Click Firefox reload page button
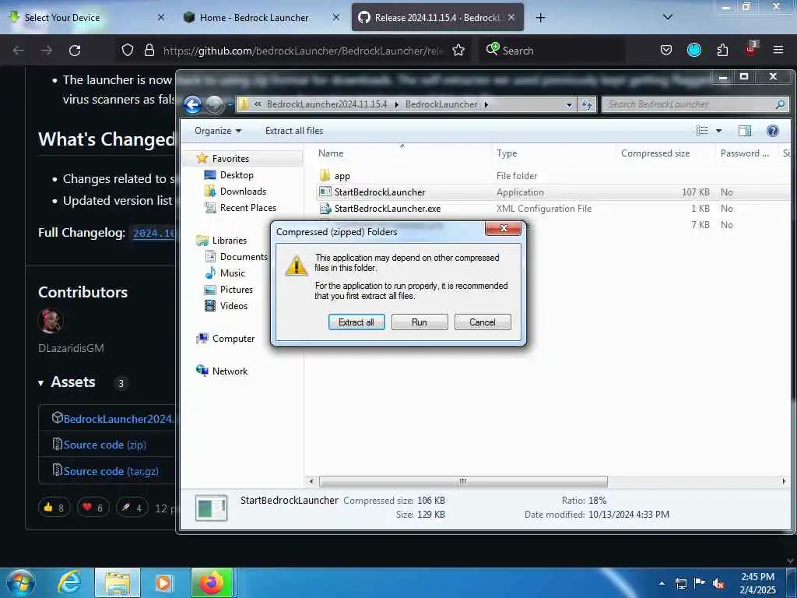The width and height of the screenshot is (797, 598). coord(75,51)
